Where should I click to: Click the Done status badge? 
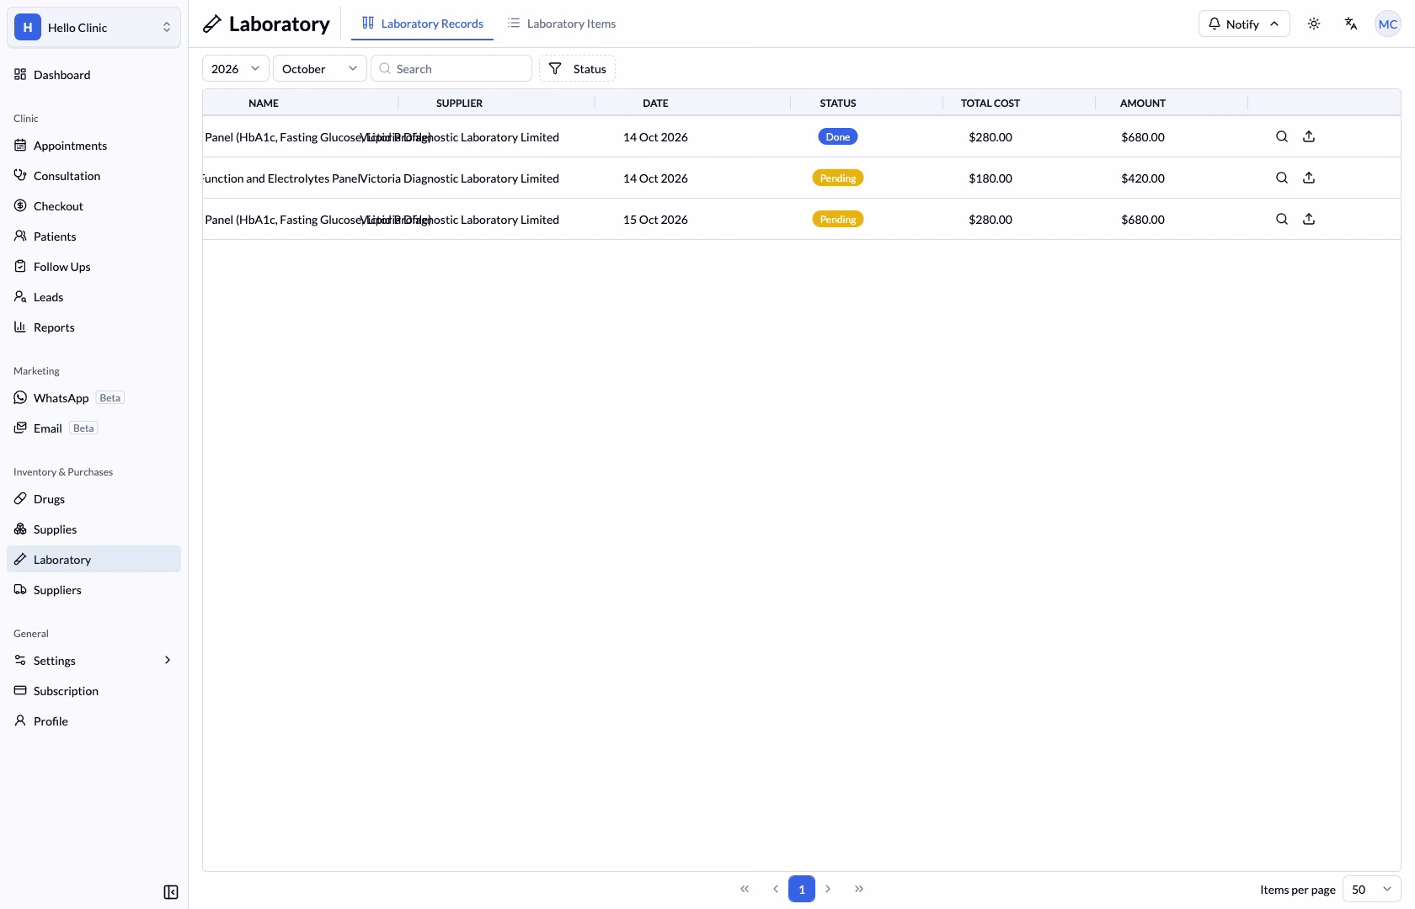838,136
